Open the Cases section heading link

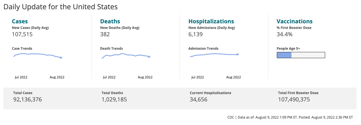pyautogui.click(x=20, y=21)
